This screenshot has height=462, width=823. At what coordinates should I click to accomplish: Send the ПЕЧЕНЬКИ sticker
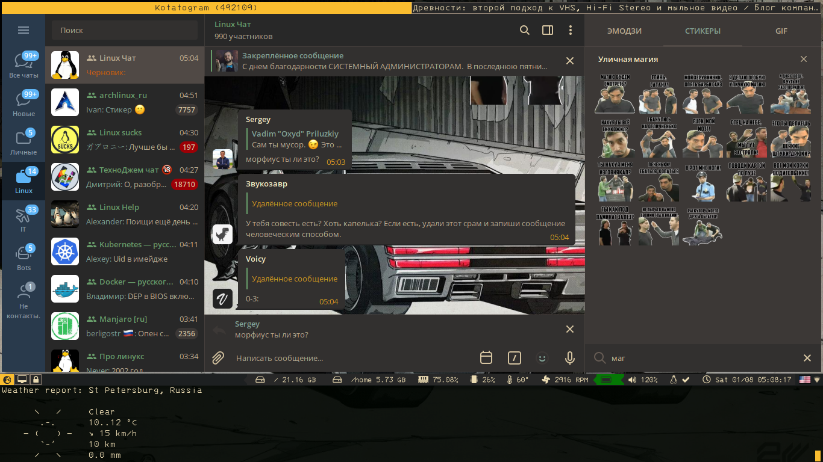pyautogui.click(x=659, y=182)
